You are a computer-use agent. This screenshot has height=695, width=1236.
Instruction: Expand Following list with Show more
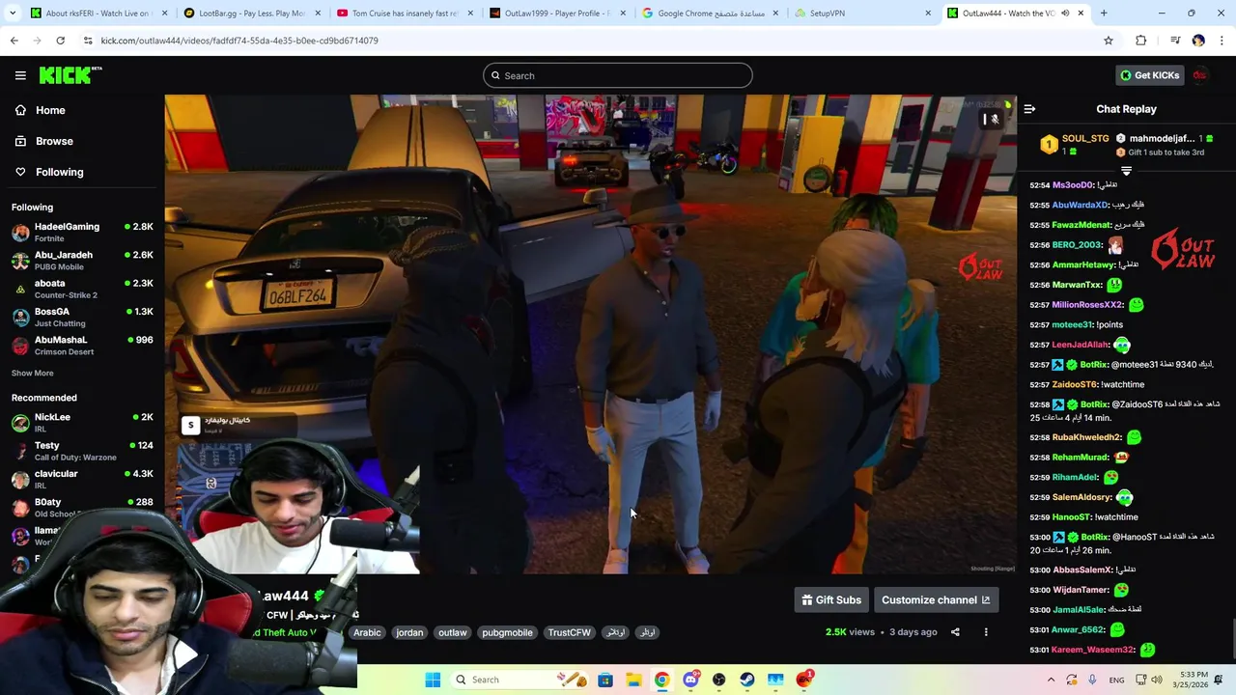coord(33,373)
